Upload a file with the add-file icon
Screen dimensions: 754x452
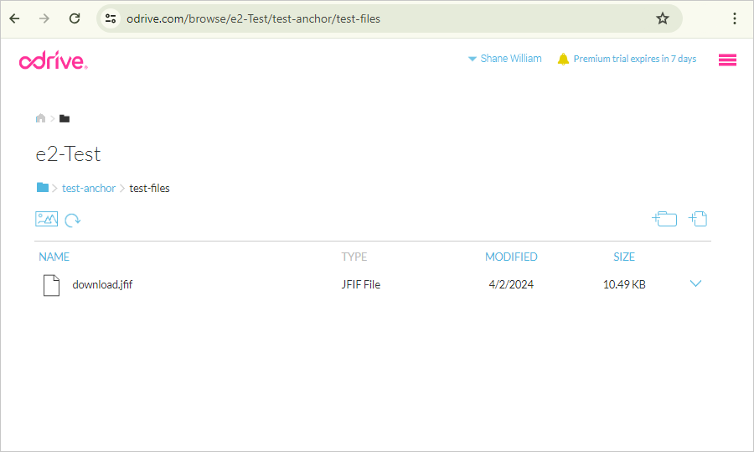(x=698, y=219)
